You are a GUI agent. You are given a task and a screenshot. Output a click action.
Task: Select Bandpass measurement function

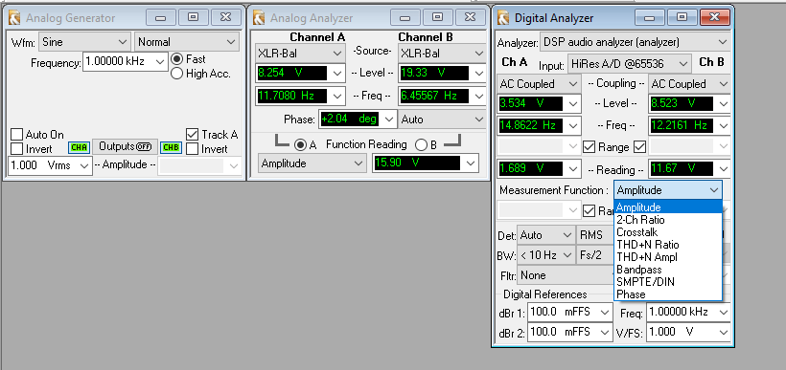click(x=668, y=270)
